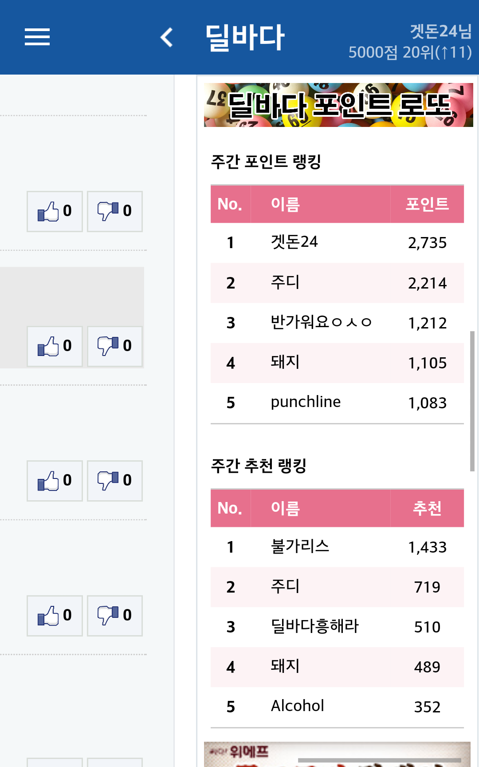Downvote the fourth post
Viewport: 479px width, 767px height.
[x=114, y=616]
